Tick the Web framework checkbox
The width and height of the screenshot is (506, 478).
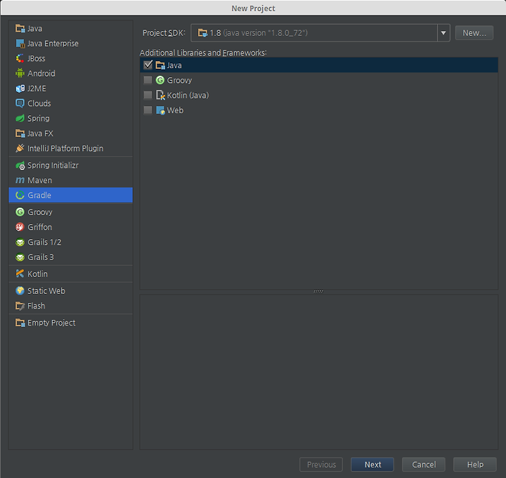(x=148, y=110)
